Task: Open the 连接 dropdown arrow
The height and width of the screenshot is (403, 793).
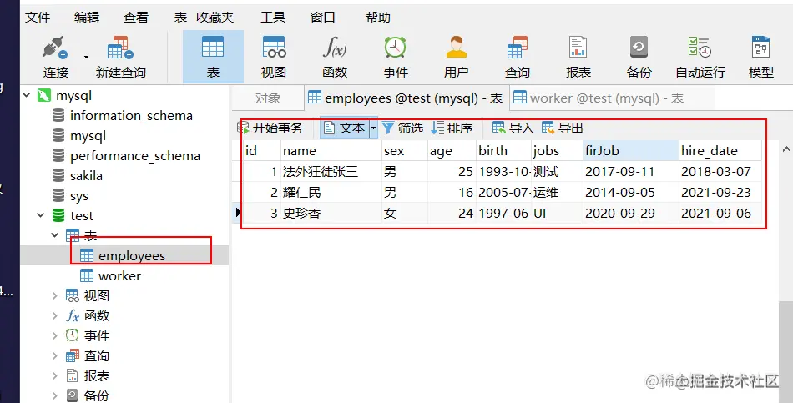Action: [86, 57]
